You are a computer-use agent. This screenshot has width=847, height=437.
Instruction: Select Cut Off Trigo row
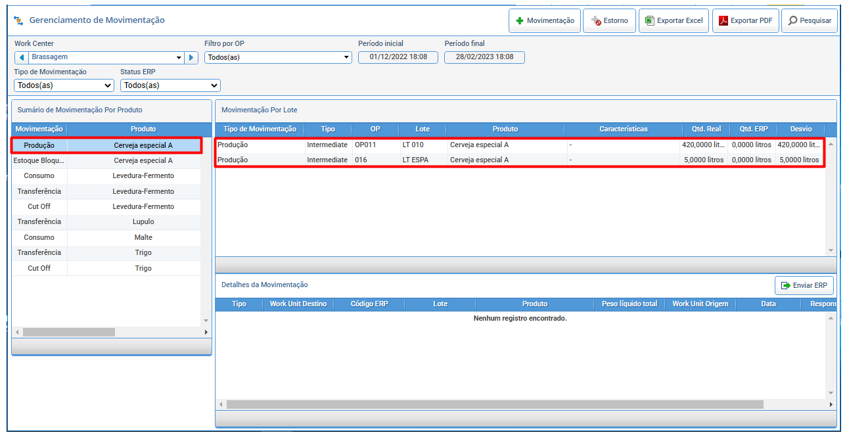(106, 268)
